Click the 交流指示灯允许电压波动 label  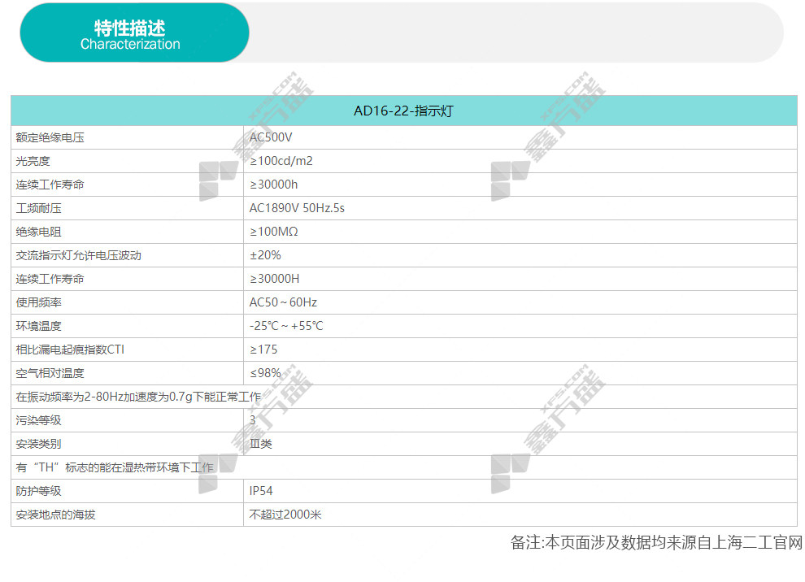pyautogui.click(x=79, y=255)
